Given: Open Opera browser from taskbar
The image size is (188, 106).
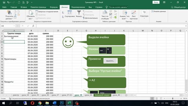Looking at the screenshot, I should point(33,103).
